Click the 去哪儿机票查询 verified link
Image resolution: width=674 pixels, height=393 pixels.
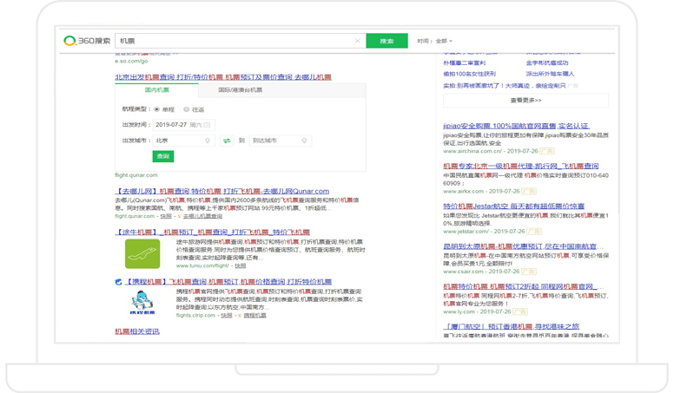(x=202, y=216)
